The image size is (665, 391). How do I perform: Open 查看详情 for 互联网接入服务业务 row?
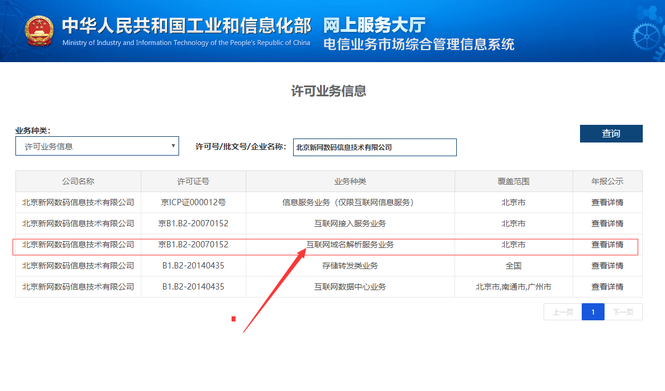pos(607,223)
